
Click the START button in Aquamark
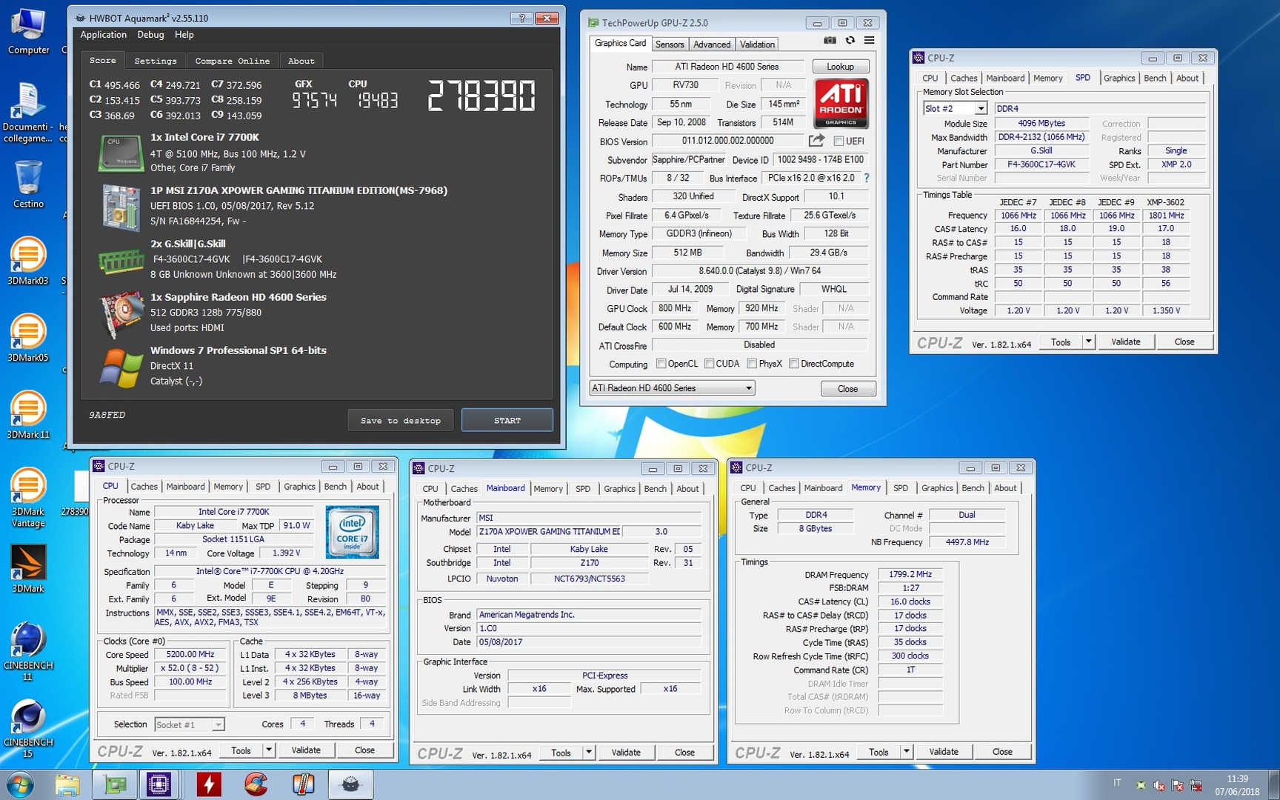(x=507, y=420)
